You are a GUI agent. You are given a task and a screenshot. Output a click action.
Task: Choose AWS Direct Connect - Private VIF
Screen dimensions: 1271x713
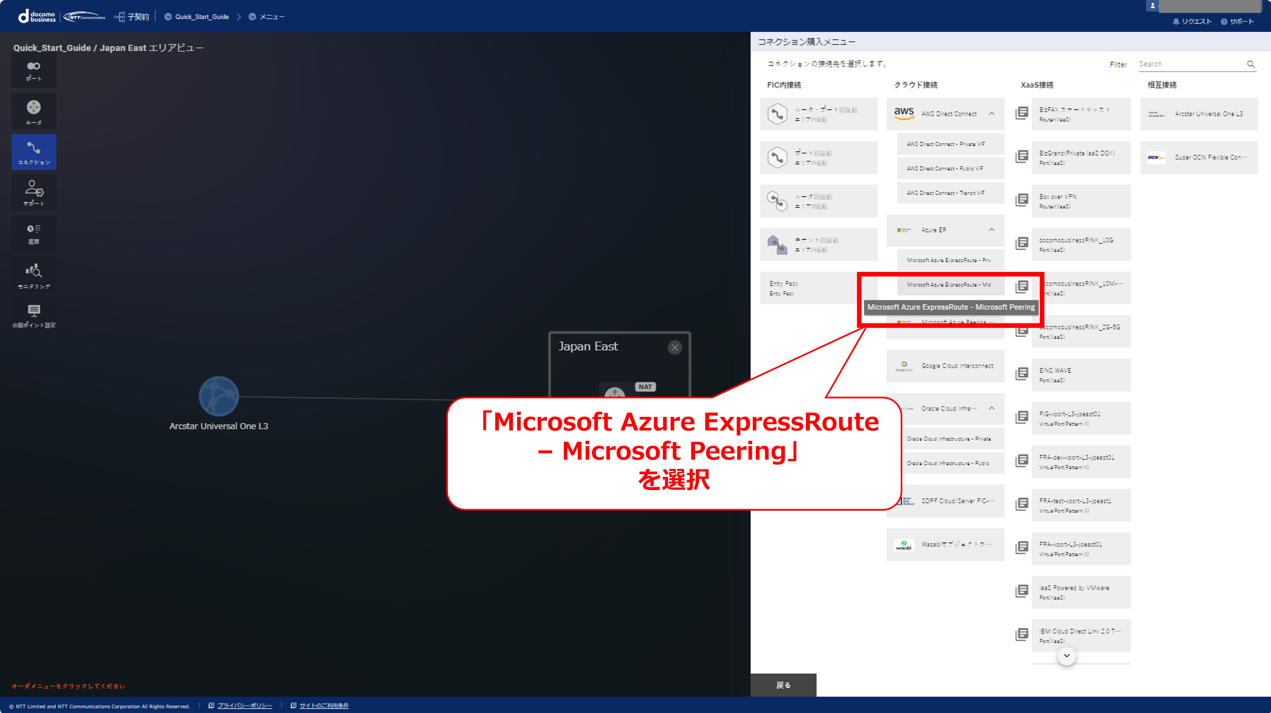pyautogui.click(x=950, y=144)
